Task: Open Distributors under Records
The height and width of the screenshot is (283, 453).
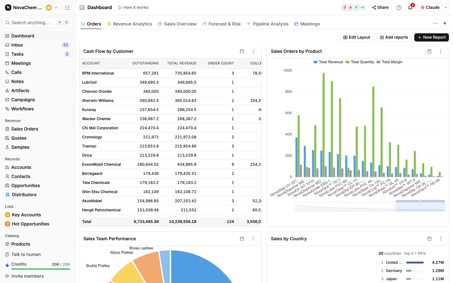Action: (37, 195)
